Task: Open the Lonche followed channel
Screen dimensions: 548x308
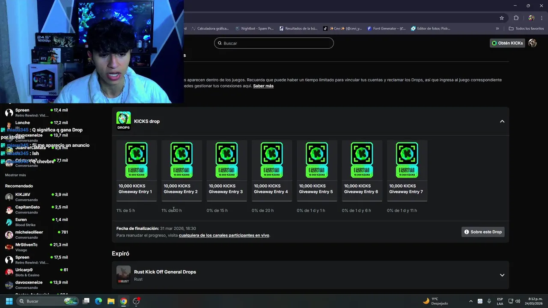Action: pyautogui.click(x=36, y=124)
